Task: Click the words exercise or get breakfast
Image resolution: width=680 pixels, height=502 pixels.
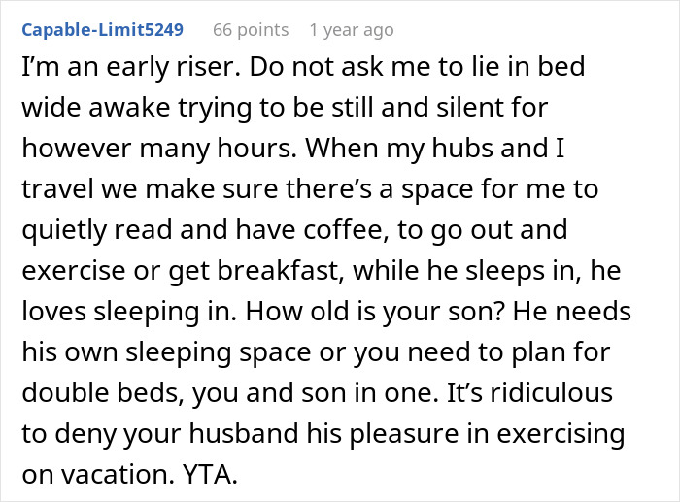Action: pos(183,271)
